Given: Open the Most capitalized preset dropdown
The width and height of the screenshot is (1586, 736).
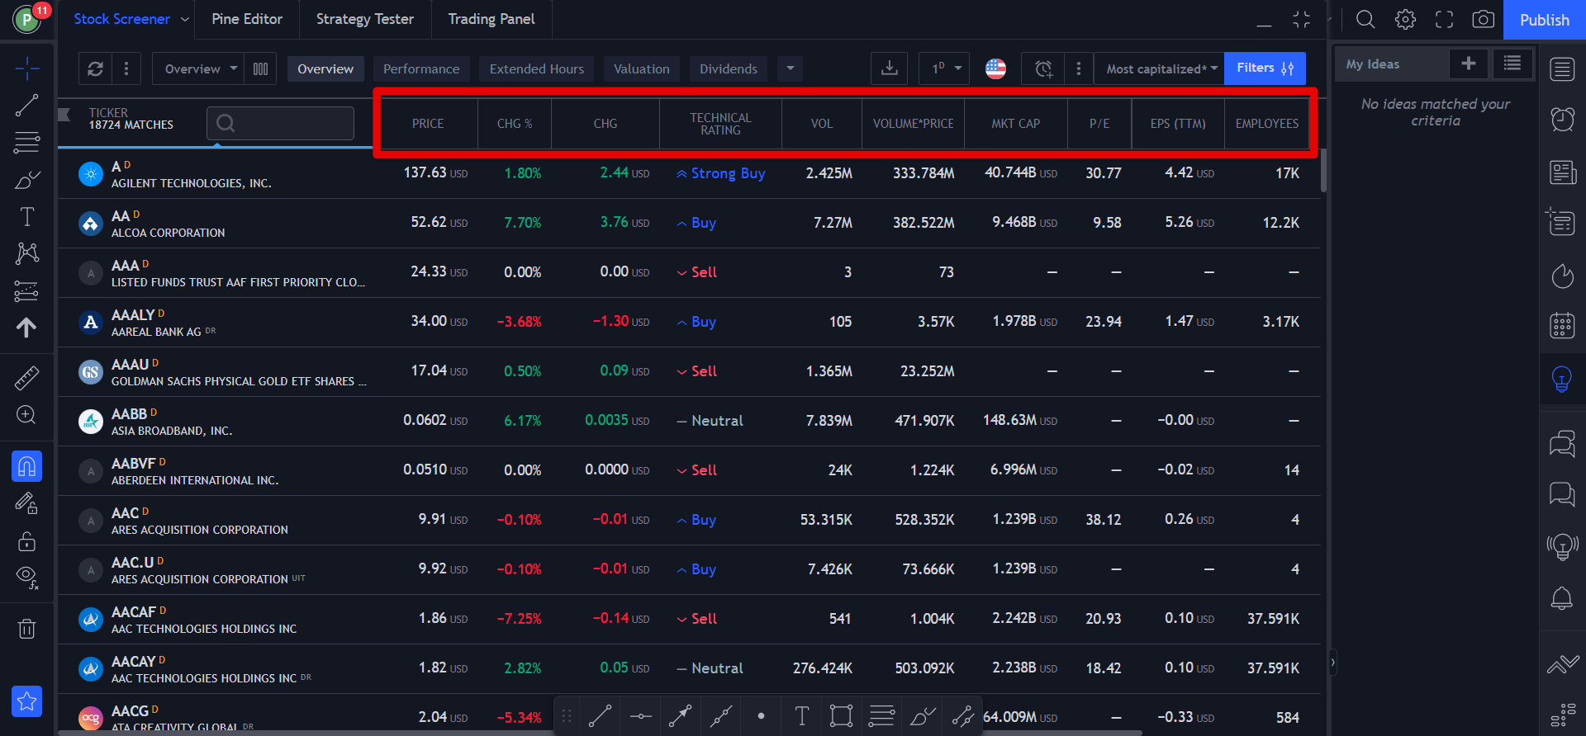Looking at the screenshot, I should [x=1161, y=68].
